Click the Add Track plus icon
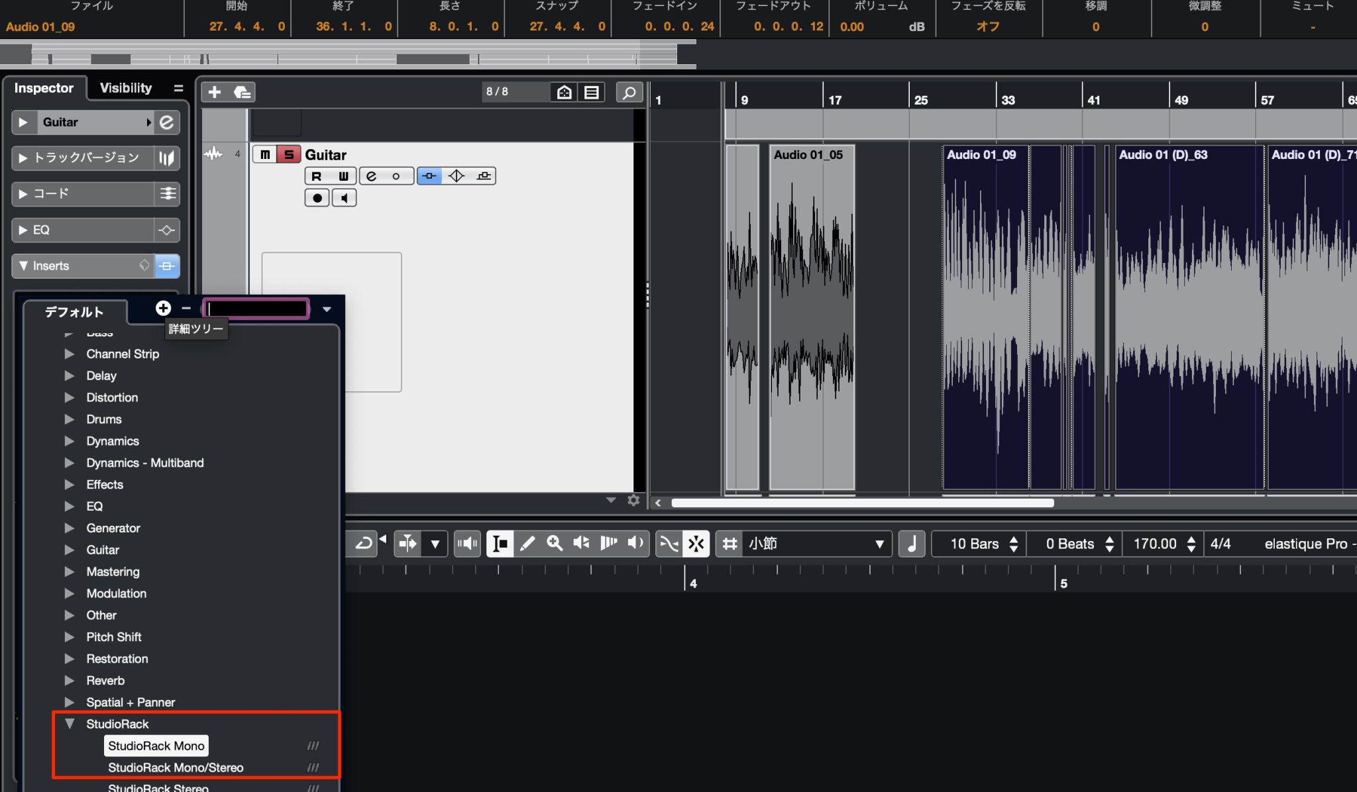1357x792 pixels. [214, 92]
